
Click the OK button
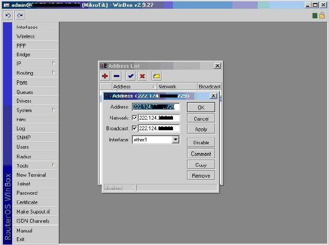coord(201,107)
